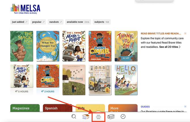
Task: Filter by available now
Action: coord(78,22)
